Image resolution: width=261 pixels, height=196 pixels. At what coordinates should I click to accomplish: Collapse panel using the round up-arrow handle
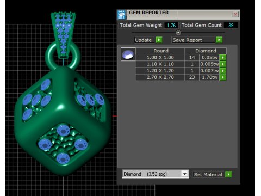178,33
